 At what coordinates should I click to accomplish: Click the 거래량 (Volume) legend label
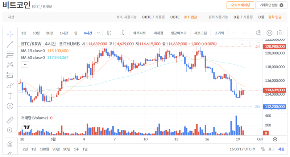34,118
